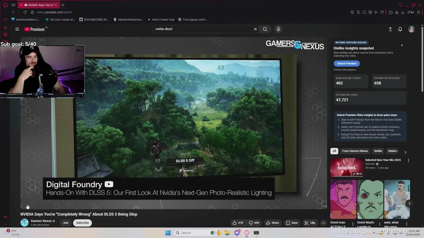Like the video with thumbs up 47K
This screenshot has width=424, height=238.
click(x=238, y=223)
